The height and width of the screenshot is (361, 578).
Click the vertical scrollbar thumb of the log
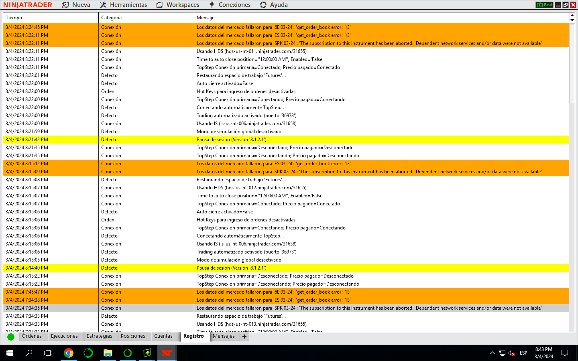click(572, 63)
